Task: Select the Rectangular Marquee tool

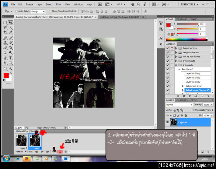Action: (5, 23)
